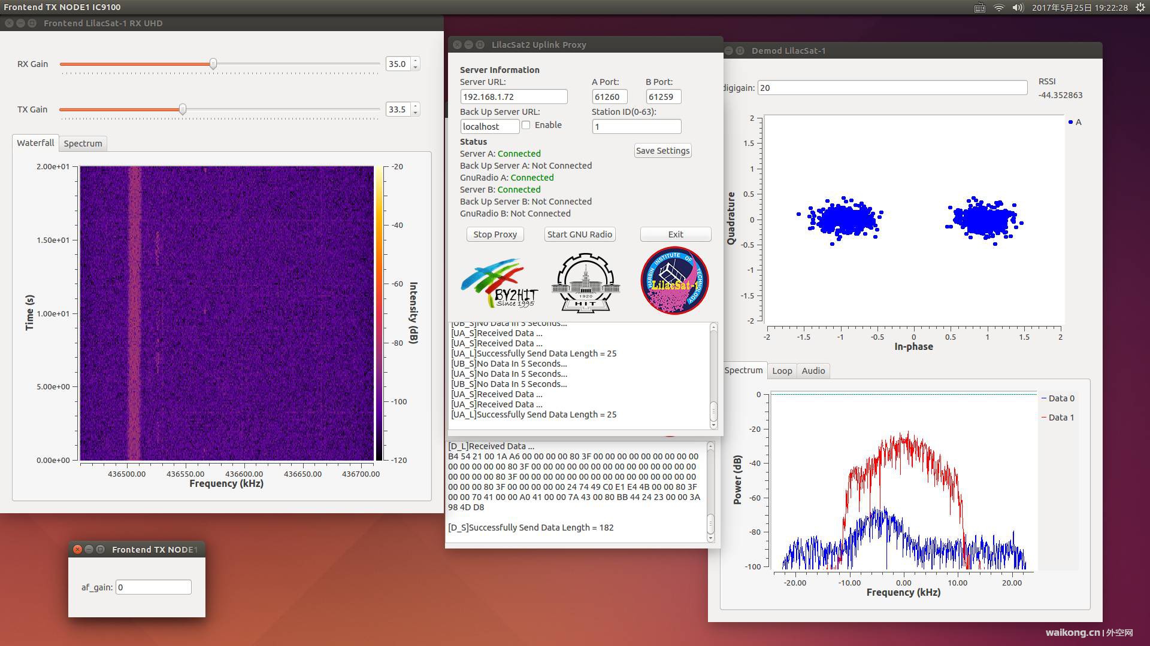Click the RX Gain slider handle

pyautogui.click(x=213, y=63)
